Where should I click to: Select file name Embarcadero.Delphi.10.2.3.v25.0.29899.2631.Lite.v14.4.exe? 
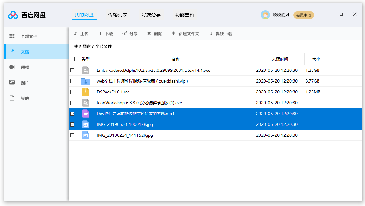(153, 70)
